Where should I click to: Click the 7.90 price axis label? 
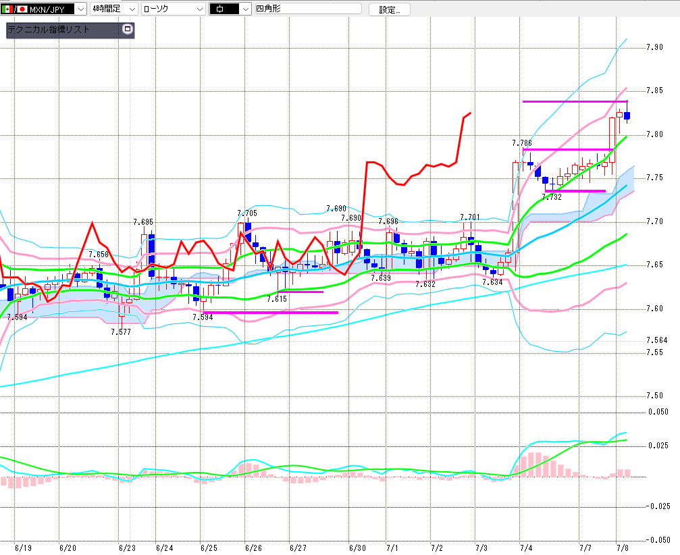point(654,47)
